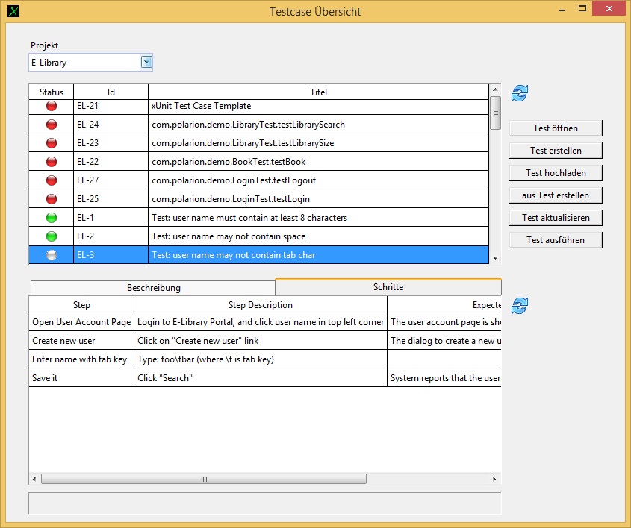Screen dimensions: 631x528
Task: Open the Projekt dropdown
Action: [x=146, y=63]
